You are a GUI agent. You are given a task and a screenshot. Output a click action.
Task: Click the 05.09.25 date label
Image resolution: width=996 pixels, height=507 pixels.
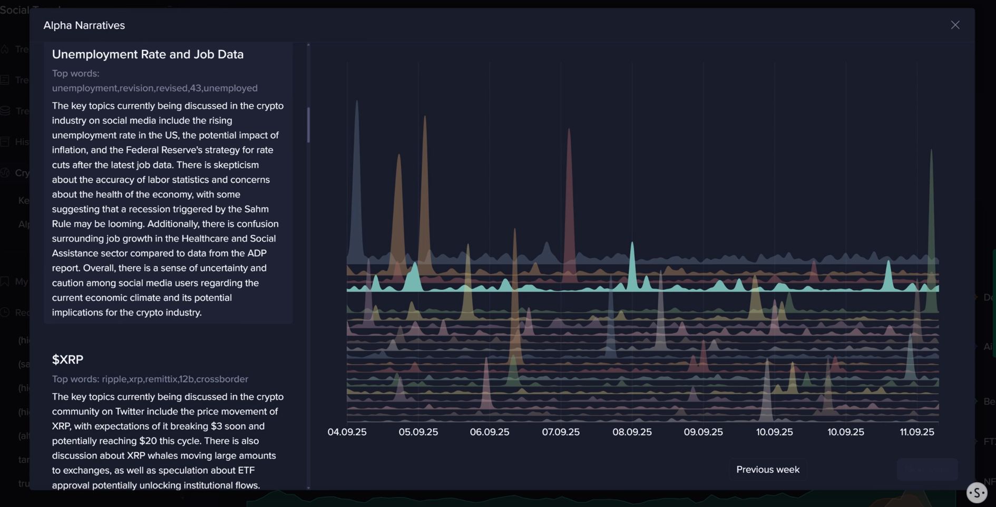click(418, 432)
